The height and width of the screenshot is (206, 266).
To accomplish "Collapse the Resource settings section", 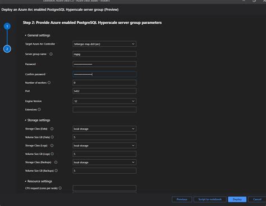I will tap(39, 181).
